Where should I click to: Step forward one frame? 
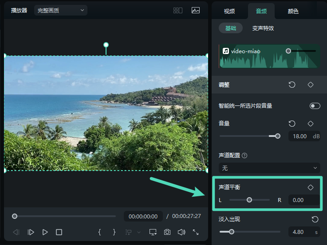pos(31,232)
